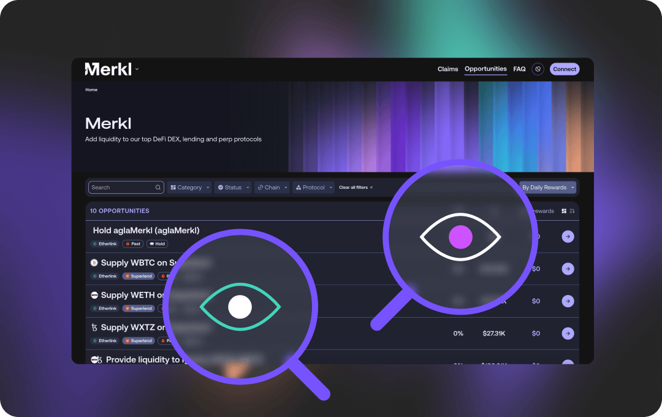Click the WBTC token icon
This screenshot has height=417, width=662.
94,263
